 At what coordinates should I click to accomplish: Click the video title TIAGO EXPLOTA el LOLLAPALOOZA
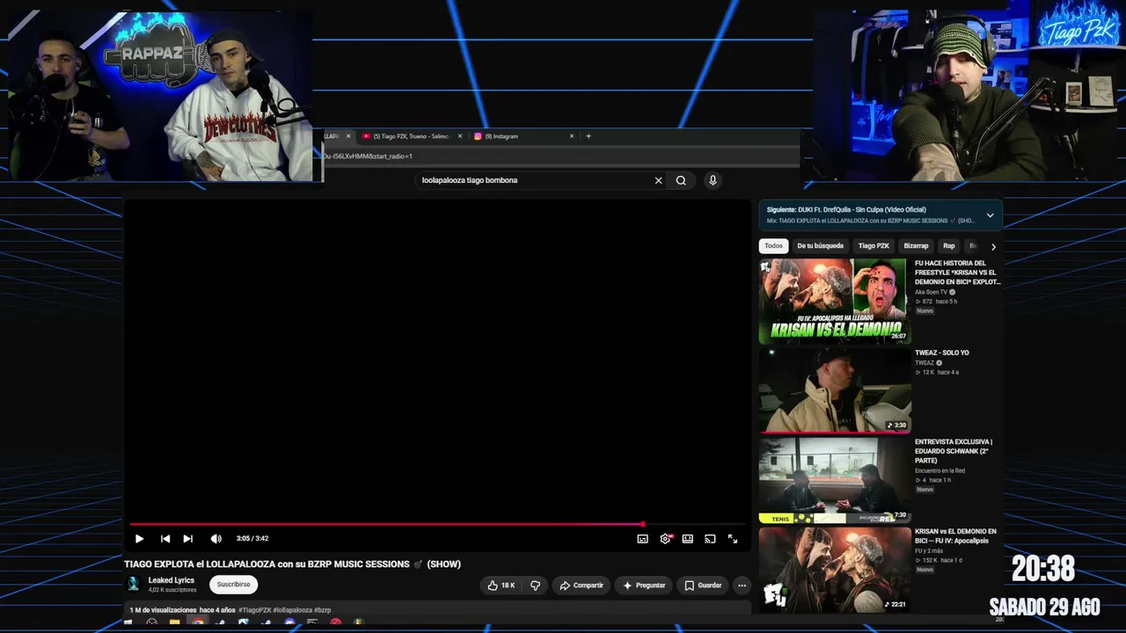292,564
